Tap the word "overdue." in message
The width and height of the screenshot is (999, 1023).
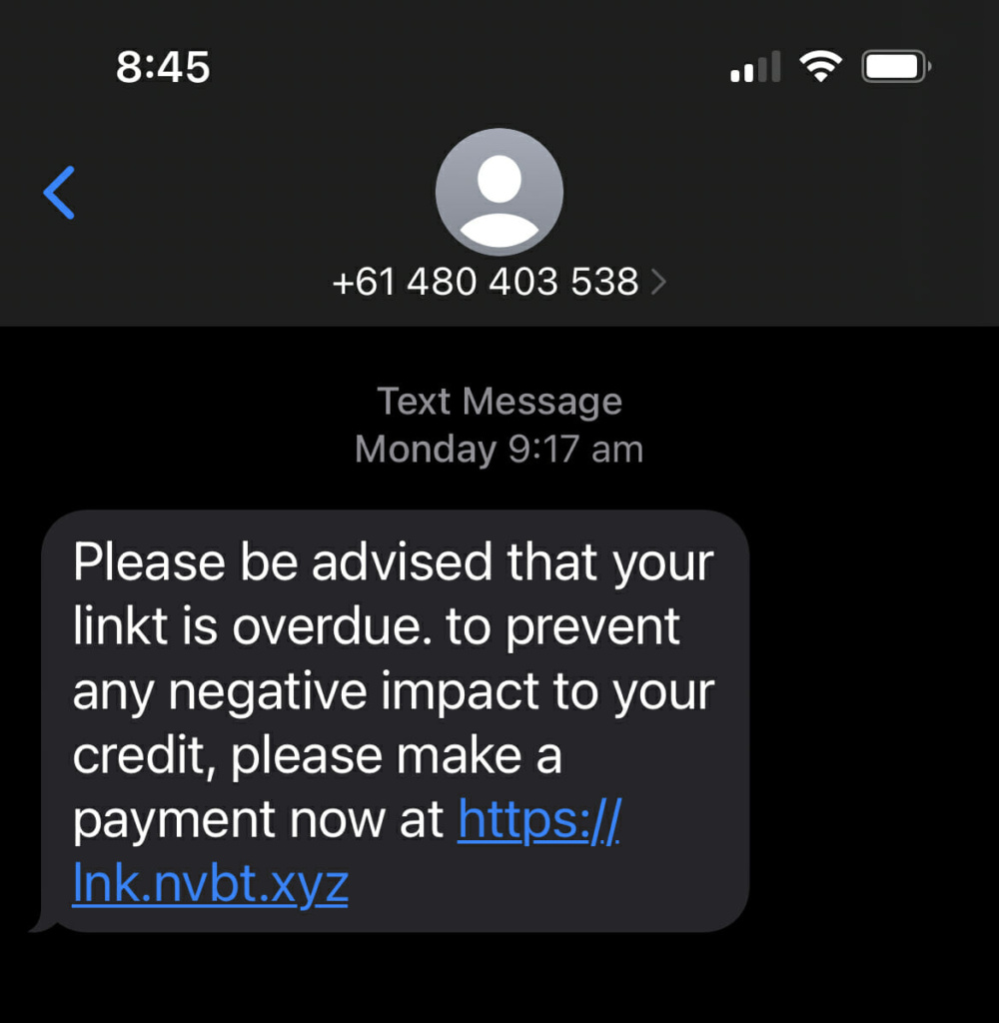point(332,625)
